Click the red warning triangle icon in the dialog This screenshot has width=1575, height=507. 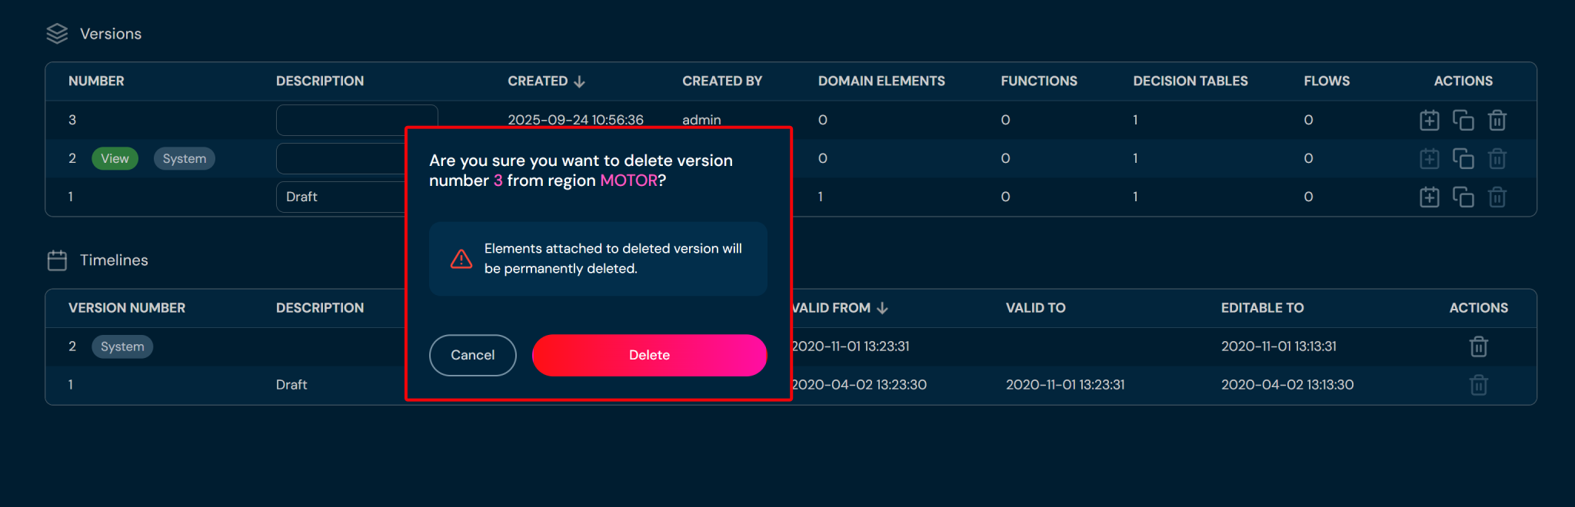click(x=461, y=259)
